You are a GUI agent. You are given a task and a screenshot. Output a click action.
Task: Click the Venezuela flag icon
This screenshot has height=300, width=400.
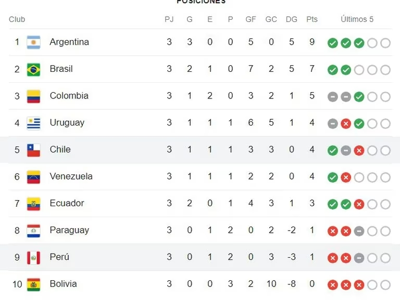tap(34, 177)
